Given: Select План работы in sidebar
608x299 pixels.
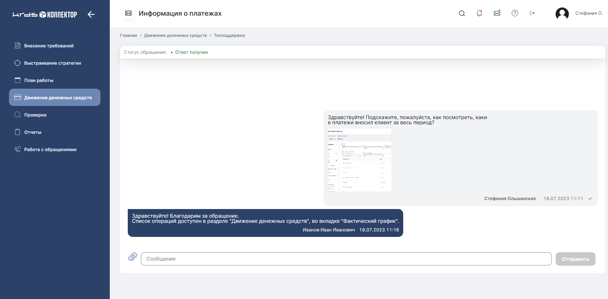Looking at the screenshot, I should pos(39,80).
